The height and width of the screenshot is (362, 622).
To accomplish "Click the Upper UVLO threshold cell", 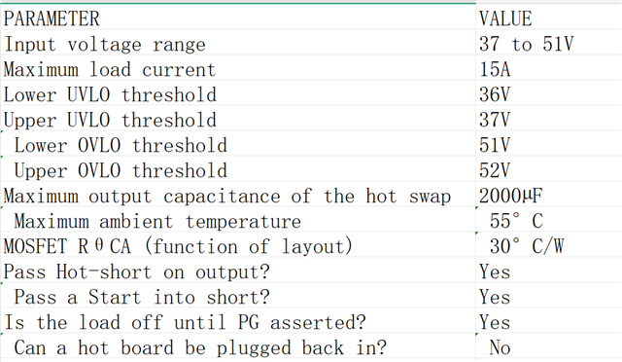I will coord(238,118).
